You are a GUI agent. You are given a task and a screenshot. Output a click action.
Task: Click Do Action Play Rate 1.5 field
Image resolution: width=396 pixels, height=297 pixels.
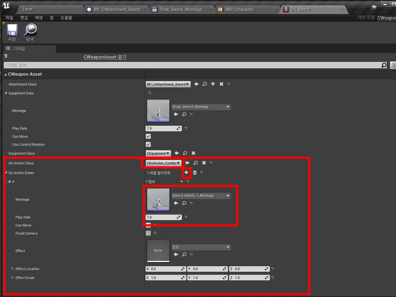[x=164, y=217]
